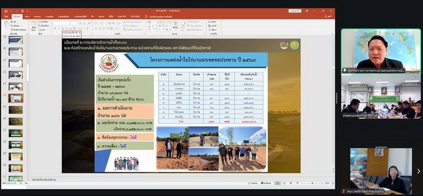Toggle Bold text formatting
The width and height of the screenshot is (423, 196).
coord(55,29)
